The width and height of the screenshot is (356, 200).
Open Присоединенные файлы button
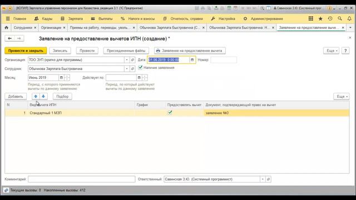coord(126,51)
